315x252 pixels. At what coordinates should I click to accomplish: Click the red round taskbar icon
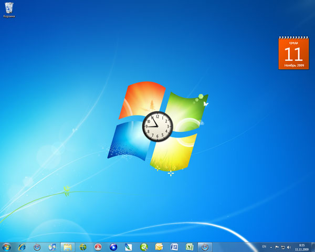pos(98,247)
